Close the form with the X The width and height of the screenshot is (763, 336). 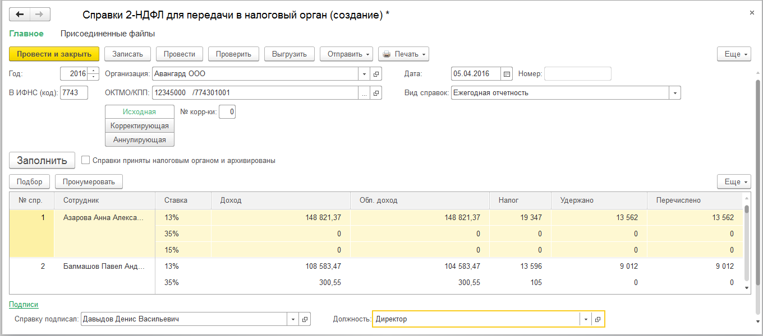coord(752,12)
